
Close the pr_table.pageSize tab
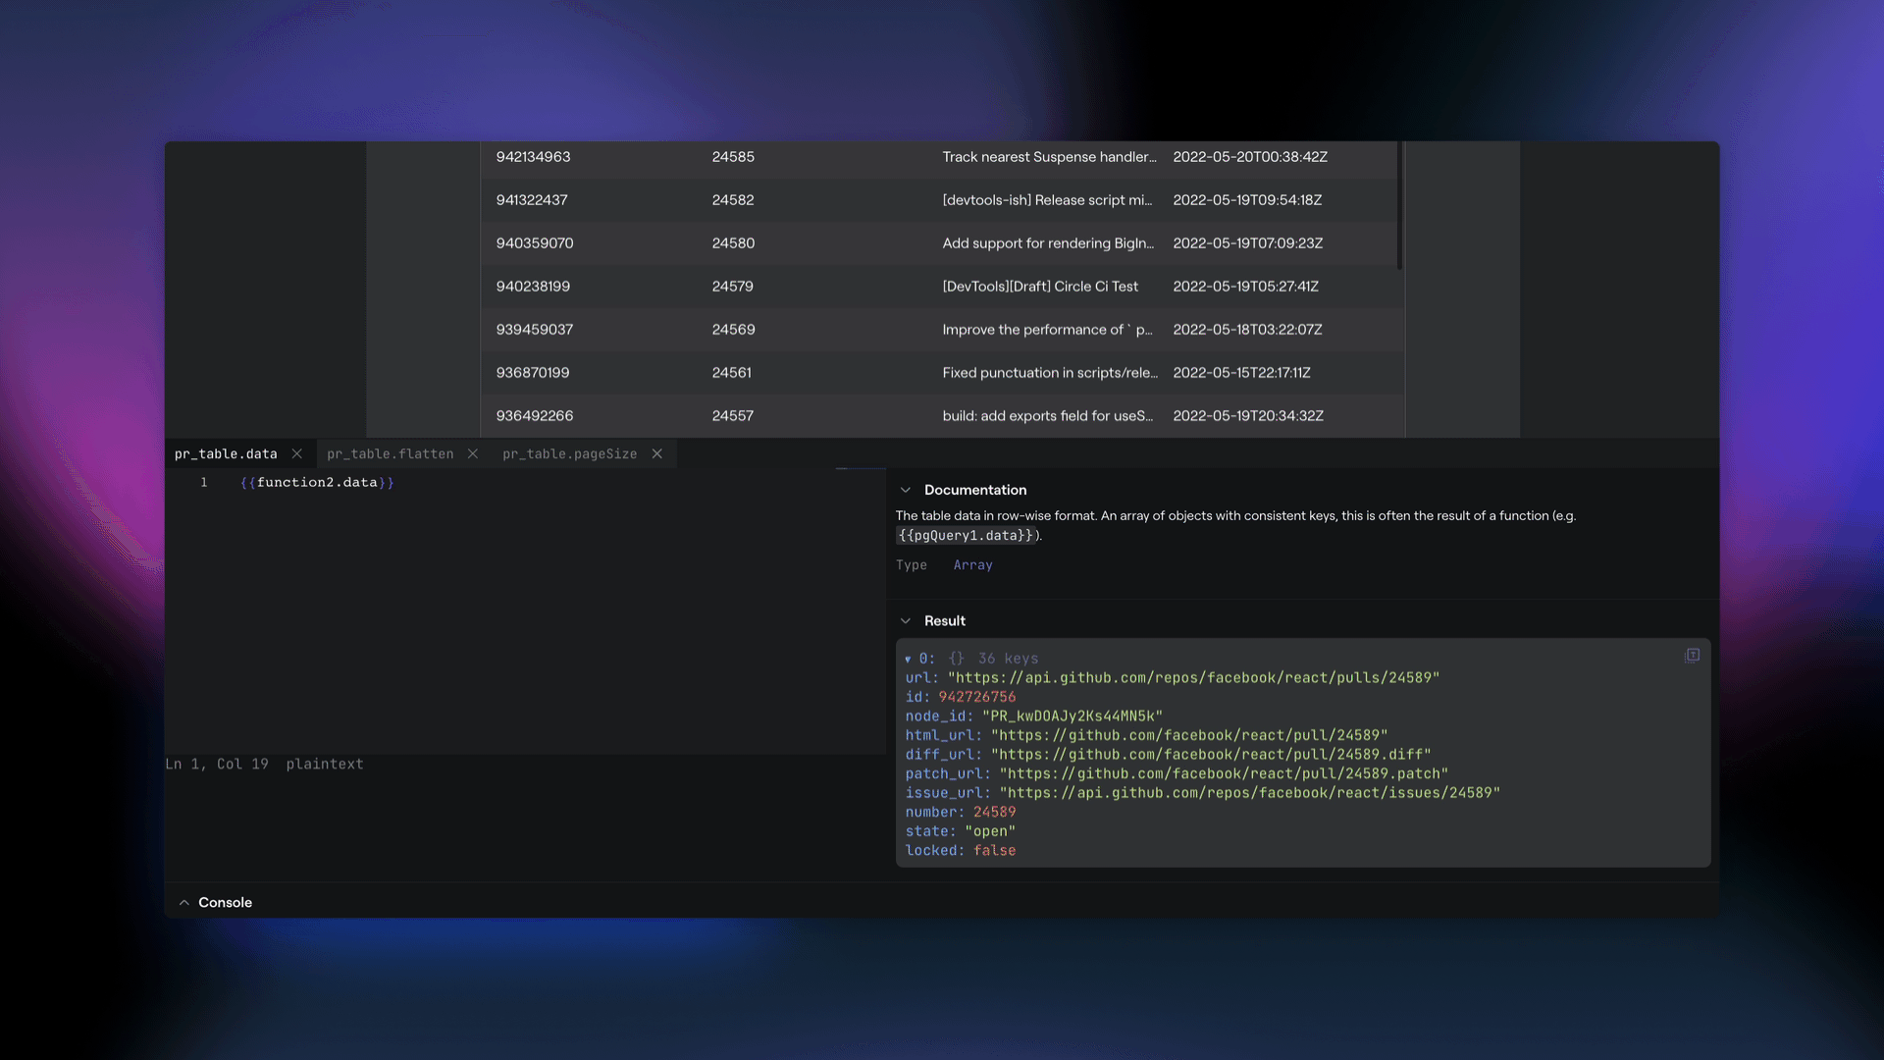point(656,453)
